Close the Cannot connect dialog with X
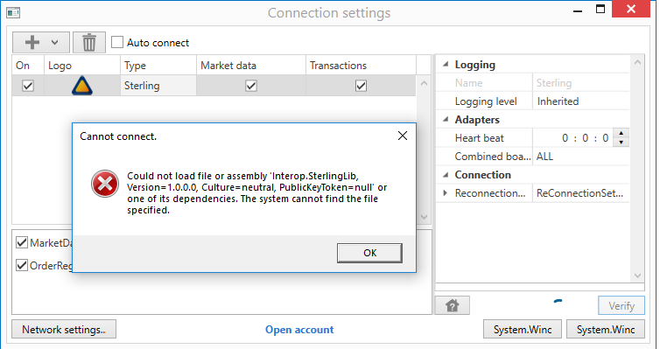The image size is (660, 349). 403,136
